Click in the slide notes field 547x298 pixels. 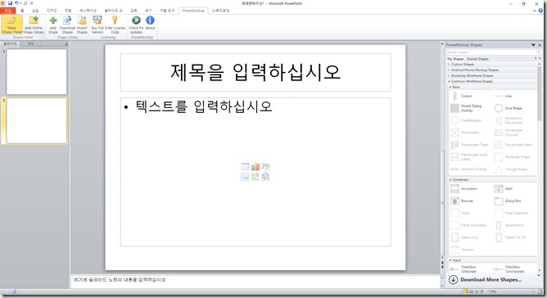(x=255, y=282)
